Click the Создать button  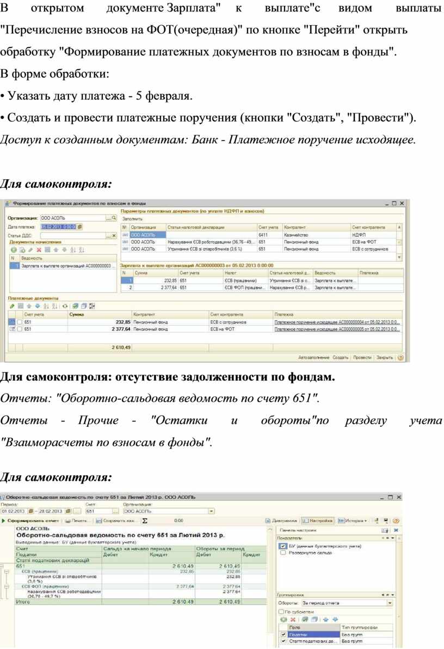tap(341, 358)
